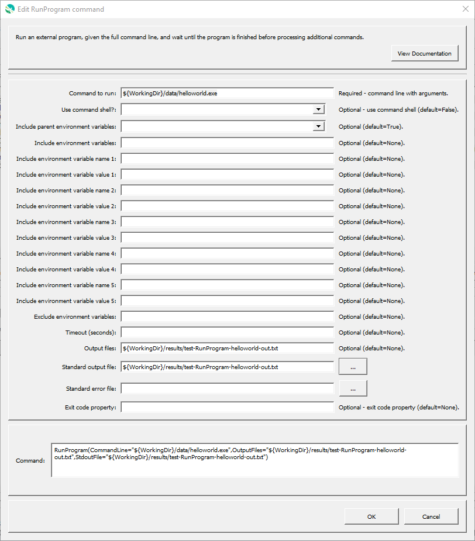This screenshot has width=475, height=541.
Task: Click the Command text area
Action: (255, 460)
